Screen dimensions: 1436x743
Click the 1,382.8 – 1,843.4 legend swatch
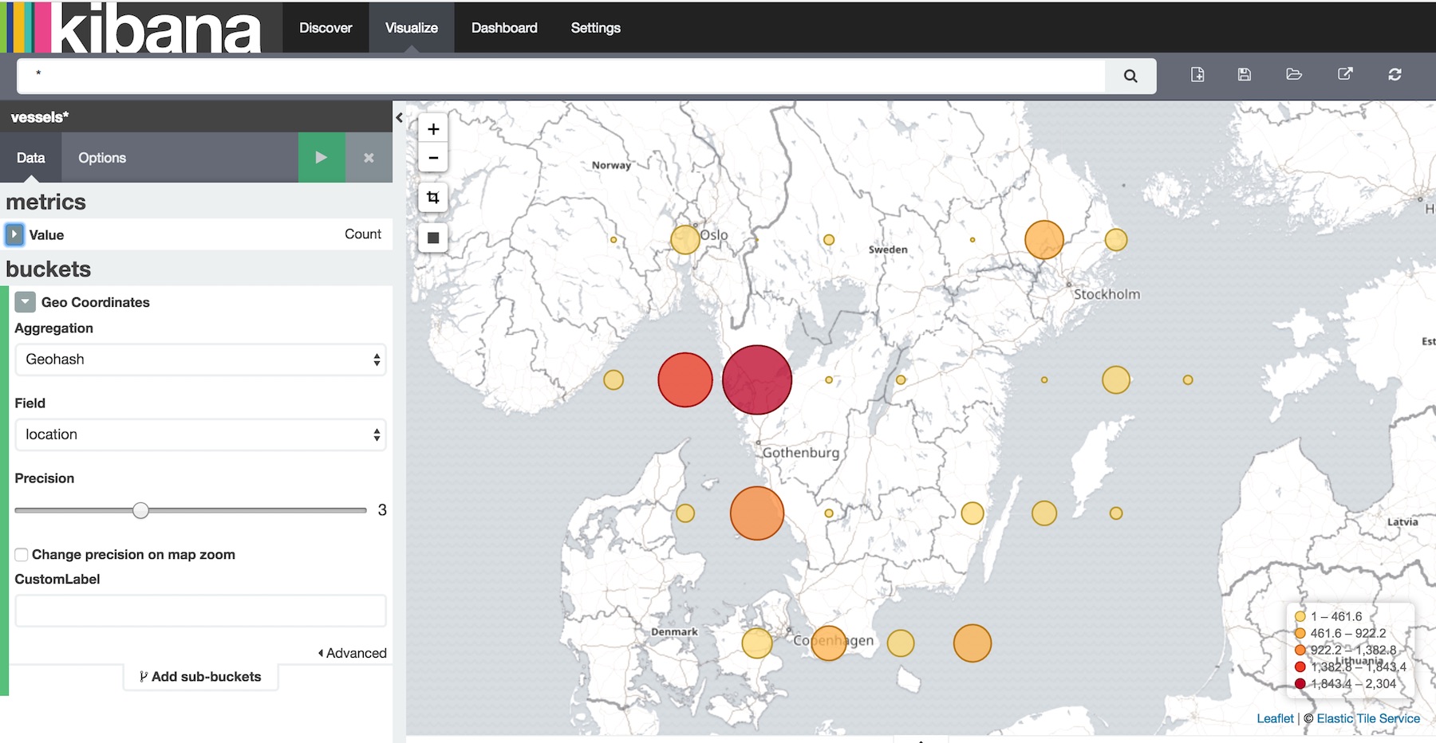pos(1300,666)
